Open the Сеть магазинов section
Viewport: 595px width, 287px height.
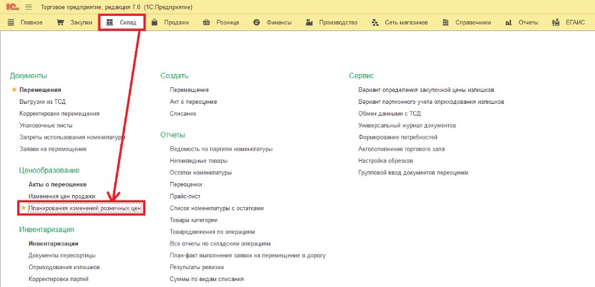pos(407,22)
